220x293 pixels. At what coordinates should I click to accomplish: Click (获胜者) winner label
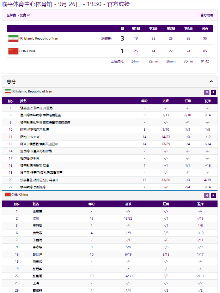(106, 38)
